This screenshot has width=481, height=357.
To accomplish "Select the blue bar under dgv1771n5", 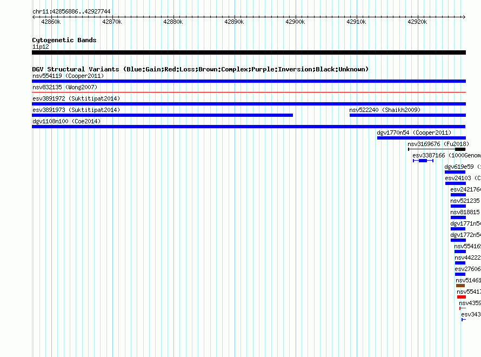I will (x=458, y=229).
